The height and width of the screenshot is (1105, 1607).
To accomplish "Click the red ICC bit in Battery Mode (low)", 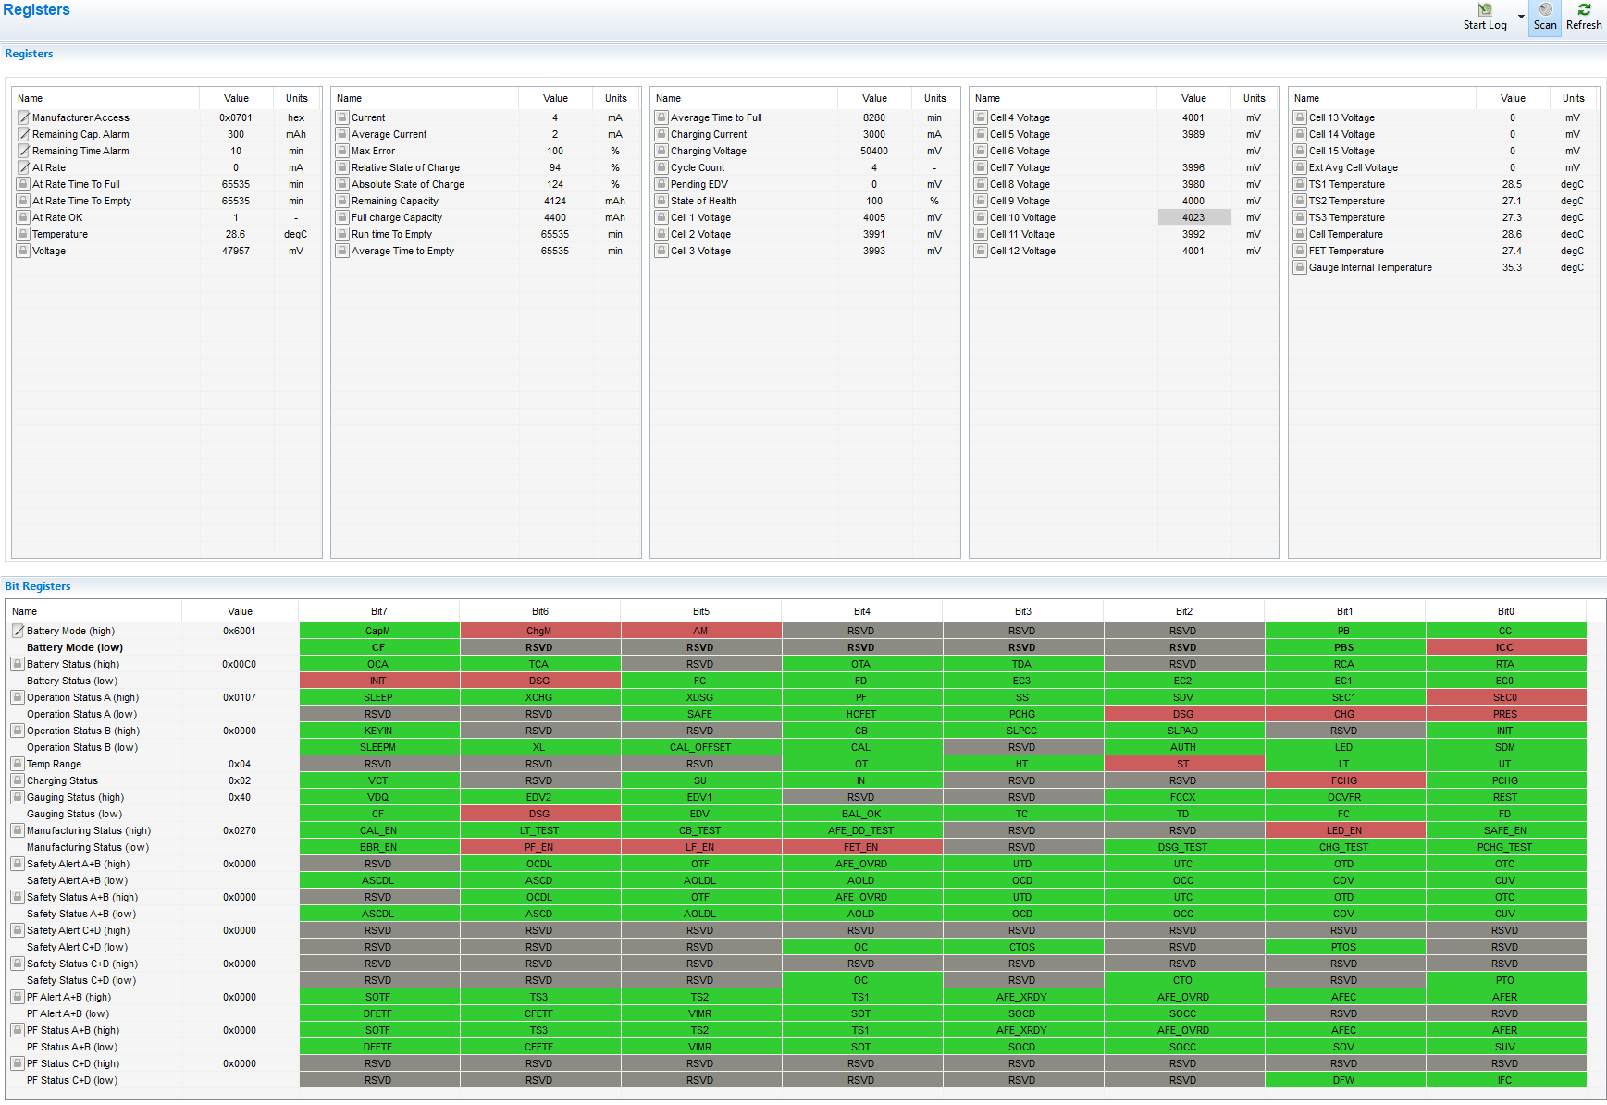I will tap(1505, 647).
